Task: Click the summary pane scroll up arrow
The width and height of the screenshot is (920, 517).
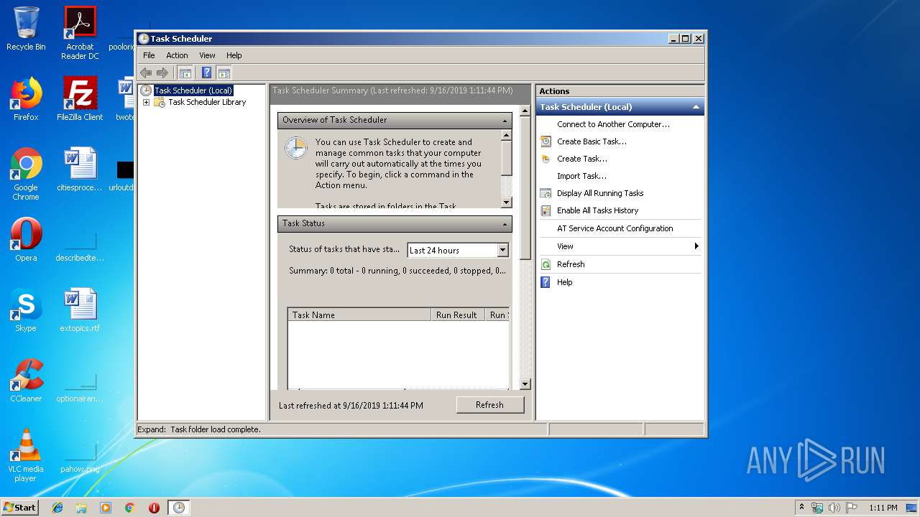Action: [525, 111]
